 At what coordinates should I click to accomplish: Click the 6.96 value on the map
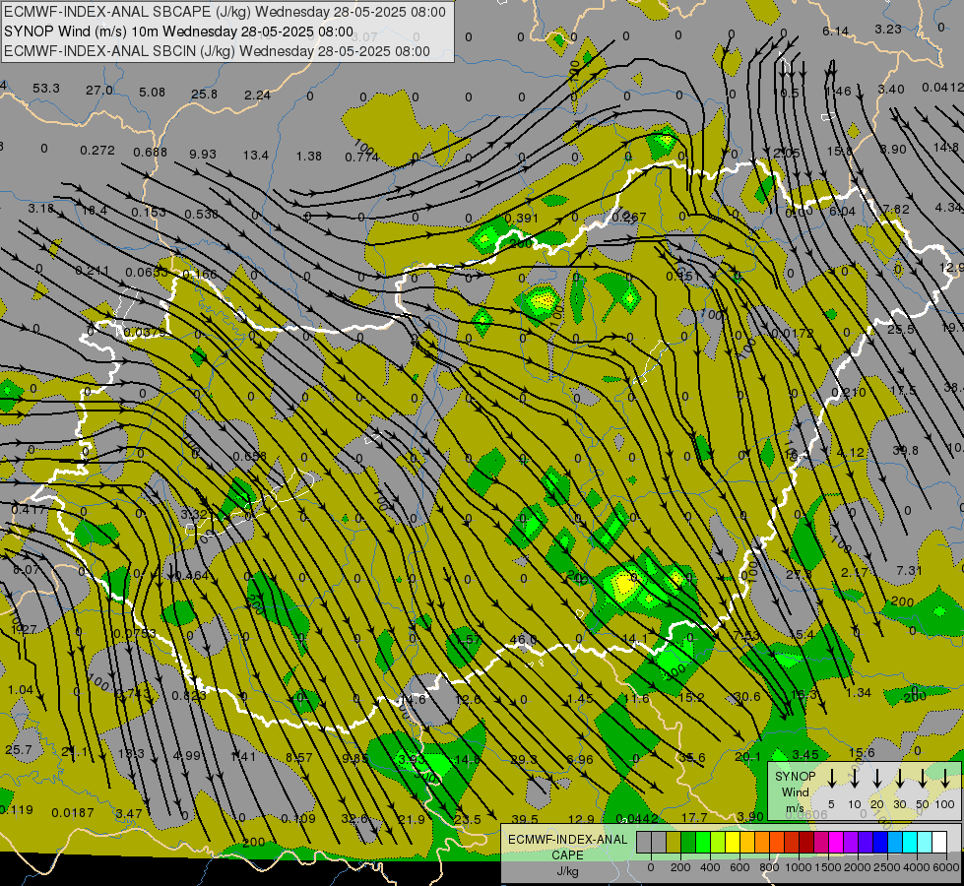click(580, 759)
